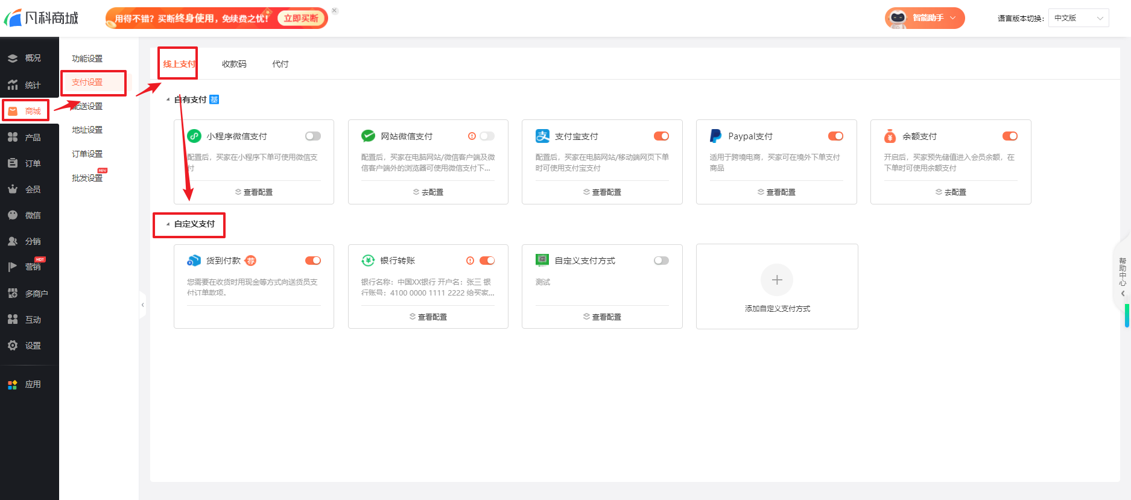This screenshot has height=500, width=1131.
Task: Open 会员 members crown icon
Action: click(x=13, y=189)
